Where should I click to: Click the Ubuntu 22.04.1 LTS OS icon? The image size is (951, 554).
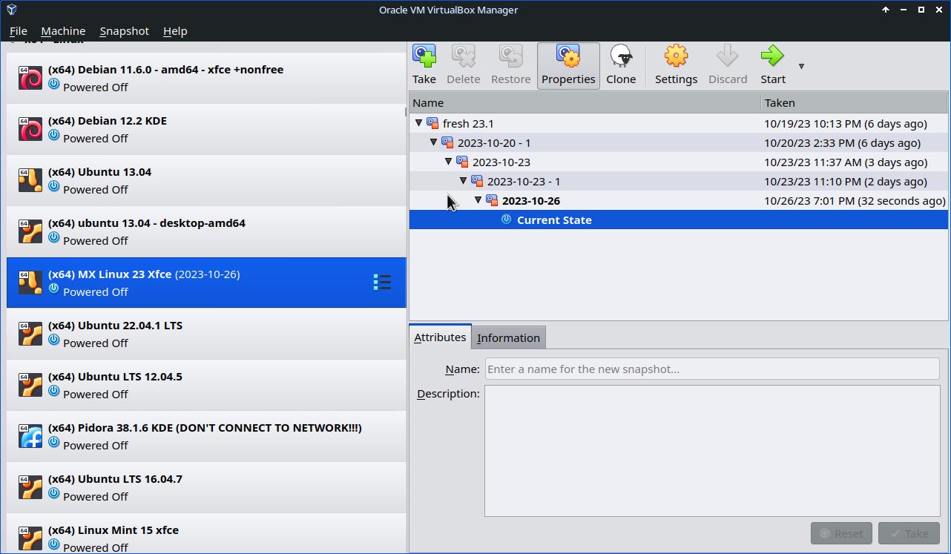30,334
